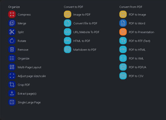Viewport: 166px width, 120px height.
Task: Click the Rotate tool icon
Action: pyautogui.click(x=12, y=41)
